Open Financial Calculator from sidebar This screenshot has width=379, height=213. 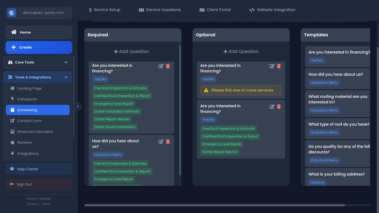tap(35, 132)
